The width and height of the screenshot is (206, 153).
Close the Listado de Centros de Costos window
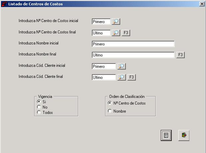tap(202, 4)
